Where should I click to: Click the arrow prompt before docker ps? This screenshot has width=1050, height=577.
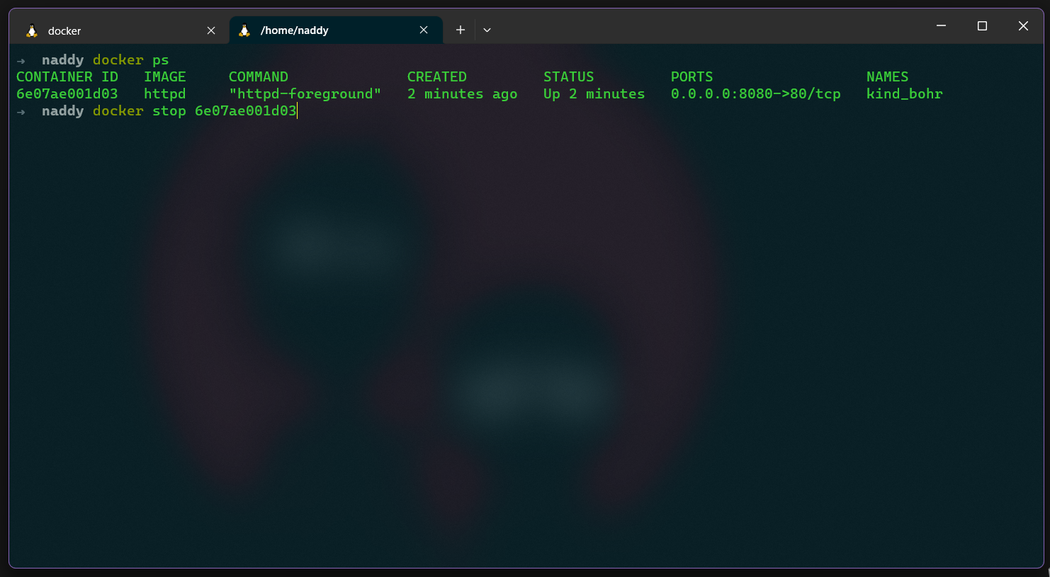(x=21, y=59)
